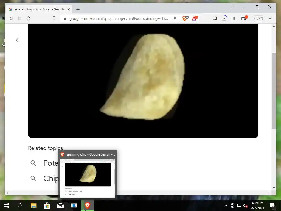Viewport: 281px width, 211px height.
Task: Open the Brave Wallet icon
Action: tap(244, 18)
